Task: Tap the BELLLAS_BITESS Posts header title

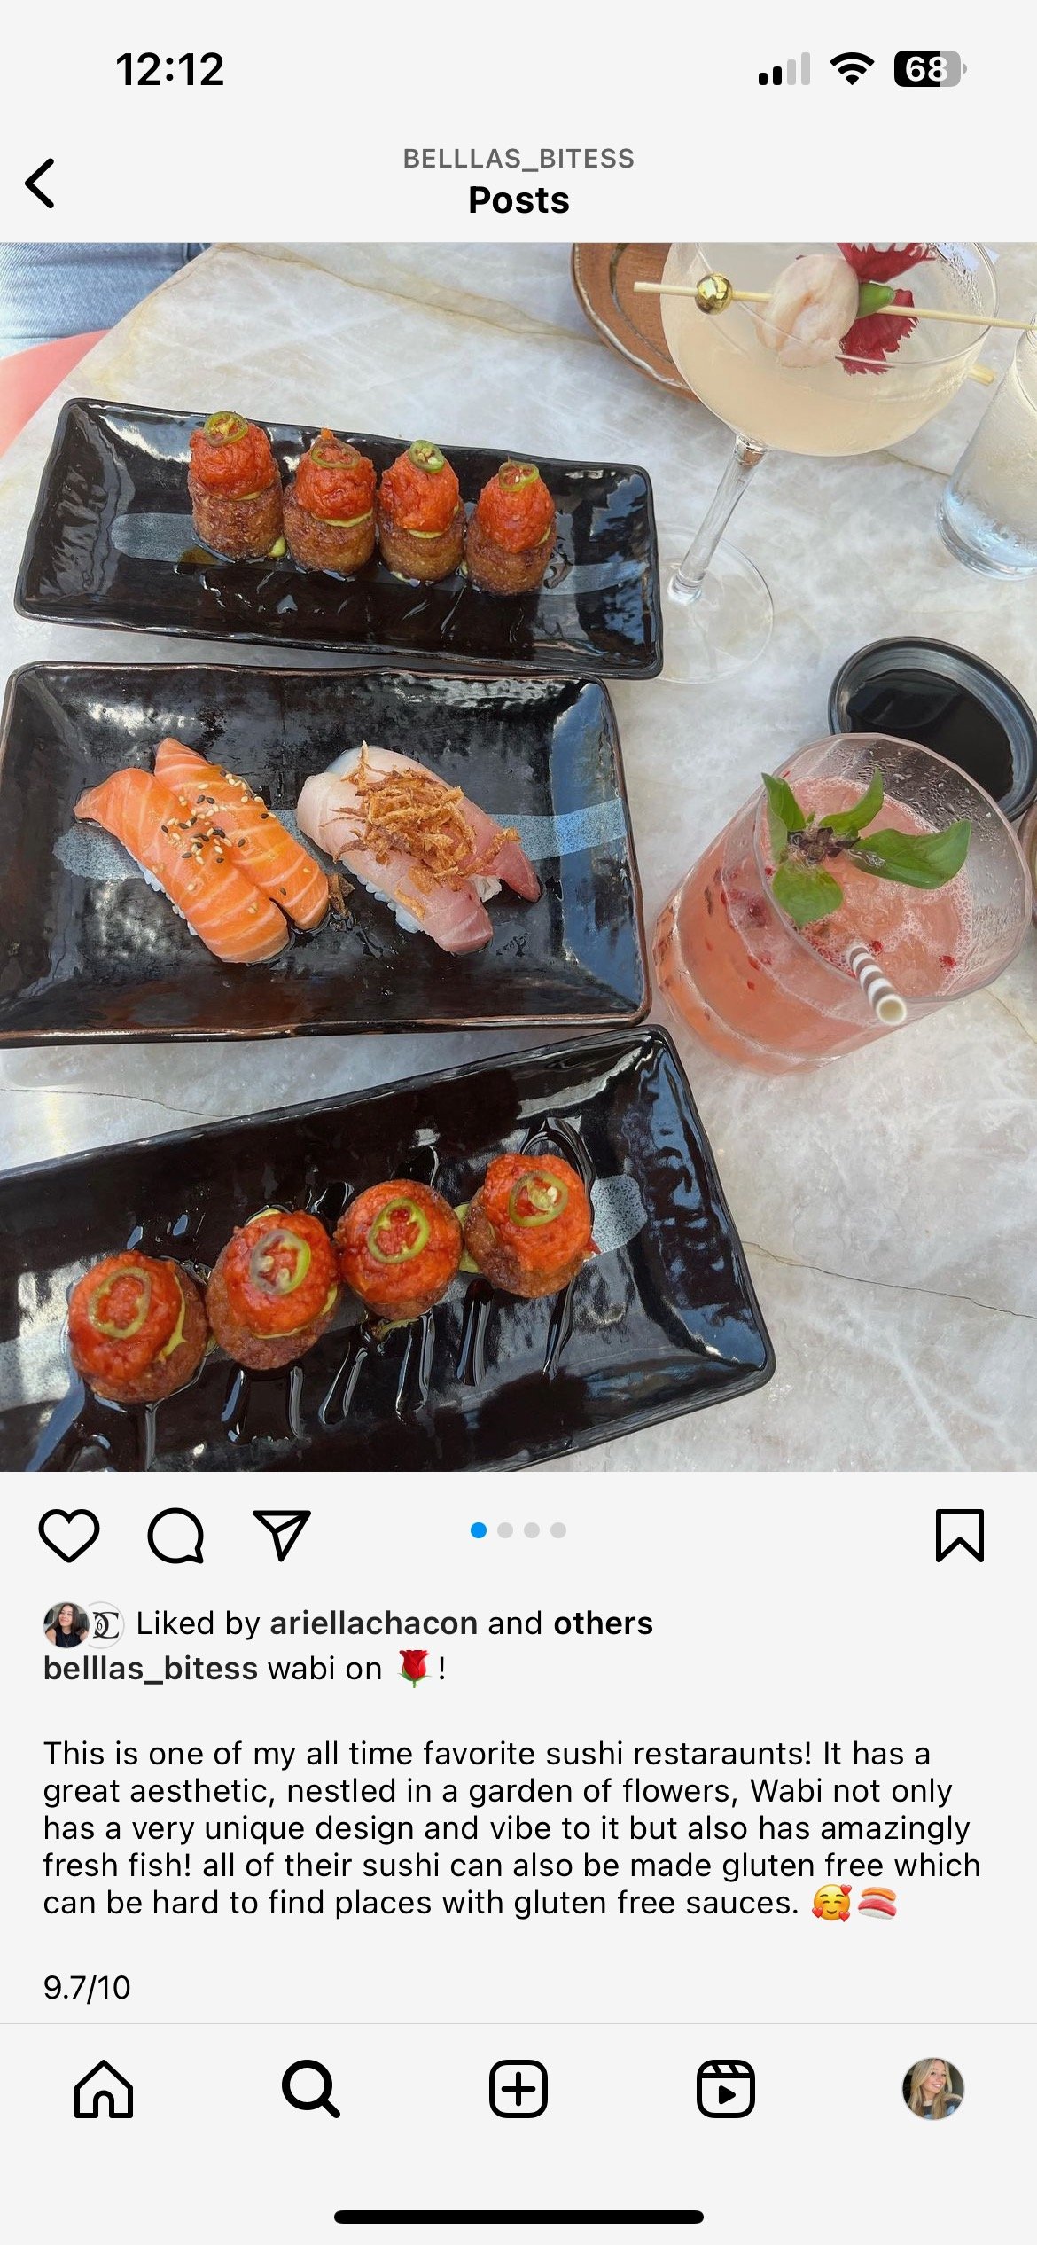Action: (x=518, y=181)
